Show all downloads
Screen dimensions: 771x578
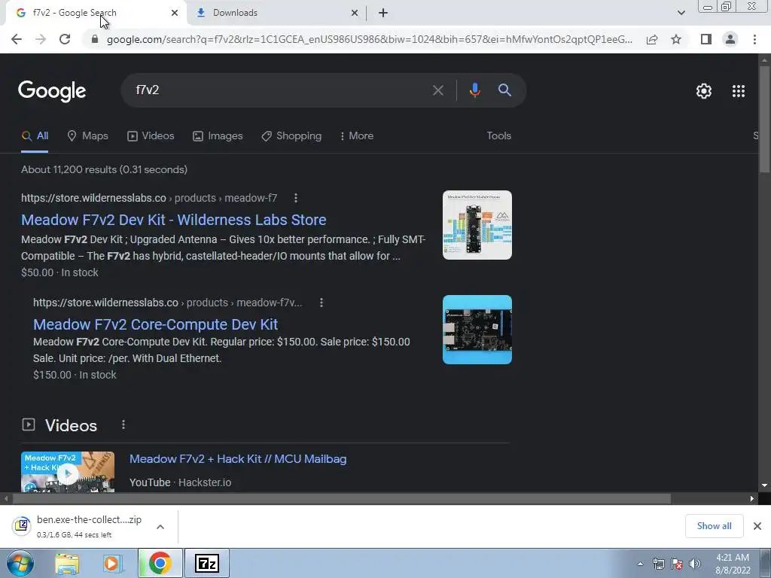(714, 526)
